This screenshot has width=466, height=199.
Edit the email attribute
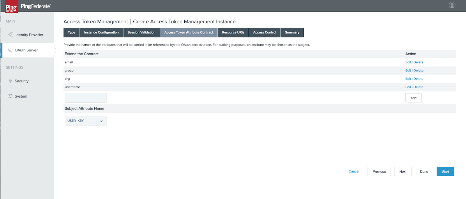[408, 62]
